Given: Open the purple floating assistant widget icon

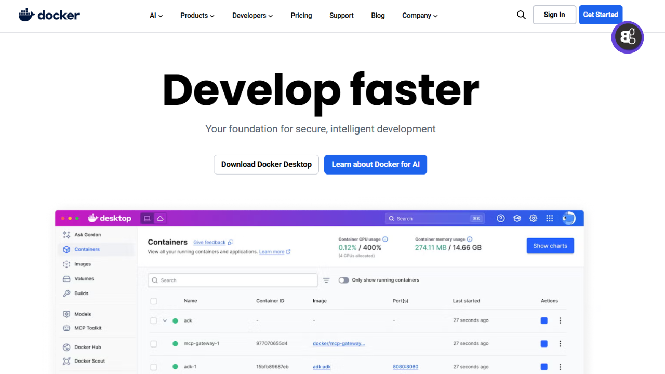Looking at the screenshot, I should 628,37.
